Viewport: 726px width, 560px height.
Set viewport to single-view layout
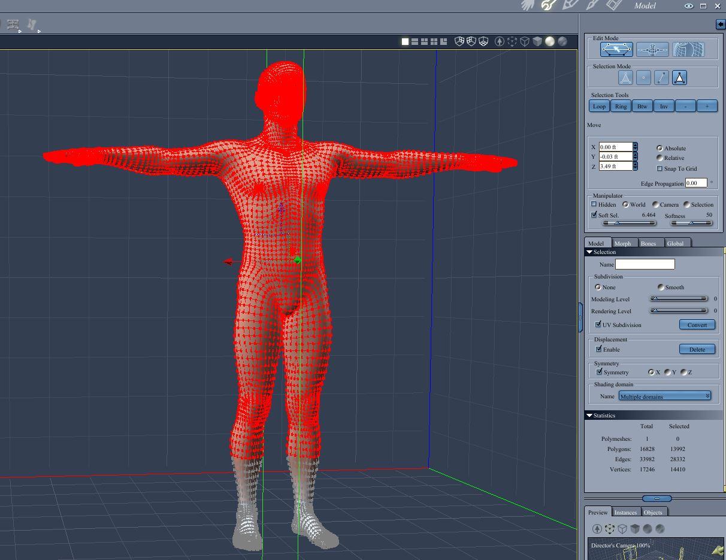405,41
